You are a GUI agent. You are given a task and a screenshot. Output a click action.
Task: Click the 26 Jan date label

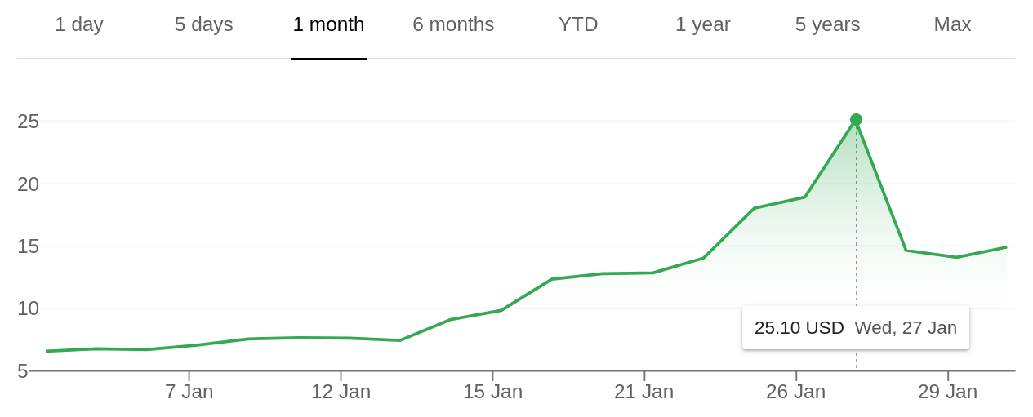(795, 392)
